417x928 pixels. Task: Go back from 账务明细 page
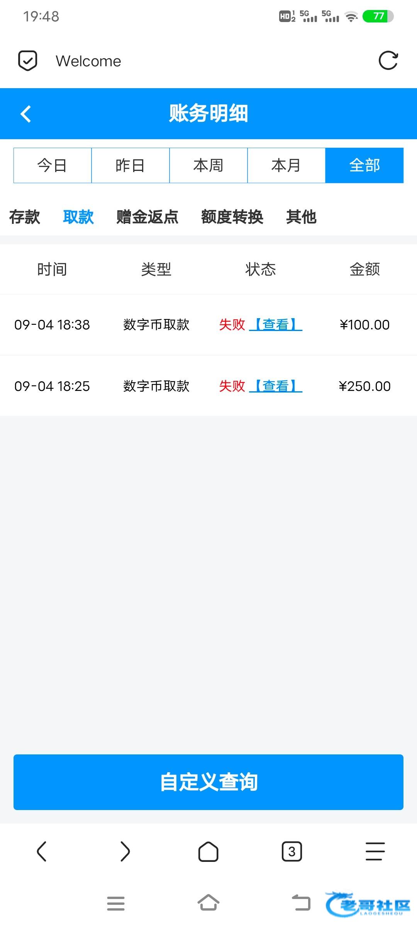pos(26,114)
